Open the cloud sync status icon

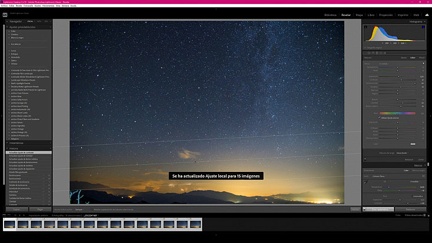(427, 15)
